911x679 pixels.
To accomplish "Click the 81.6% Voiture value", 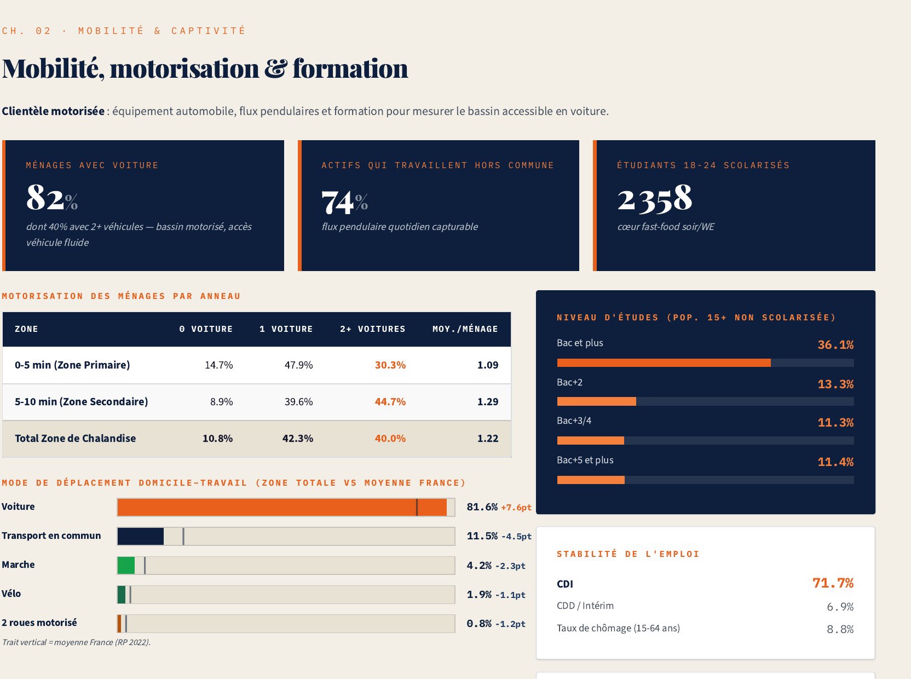I will (x=482, y=507).
